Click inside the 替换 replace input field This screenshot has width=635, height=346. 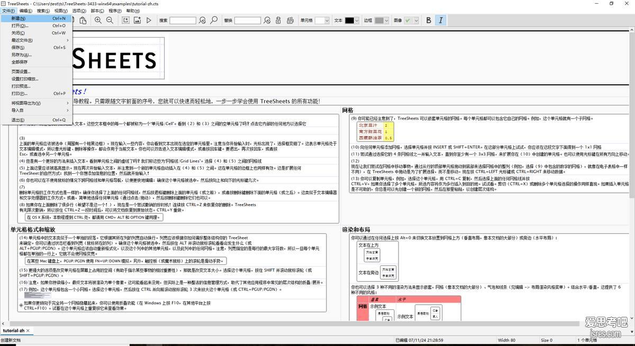point(248,20)
